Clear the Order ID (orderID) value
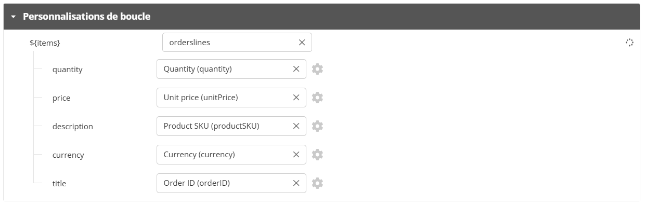 pos(296,183)
